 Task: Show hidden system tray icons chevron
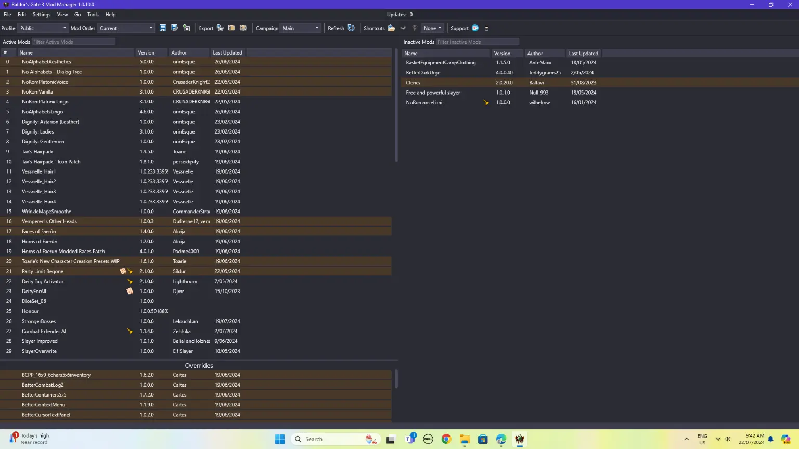click(687, 439)
